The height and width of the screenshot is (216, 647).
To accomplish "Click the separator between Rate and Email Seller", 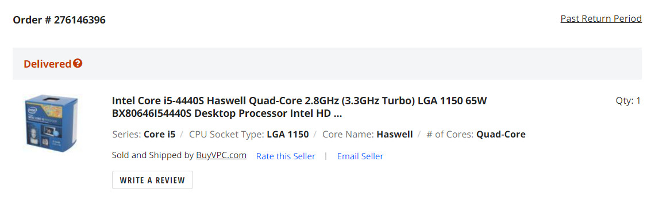I will [x=326, y=156].
